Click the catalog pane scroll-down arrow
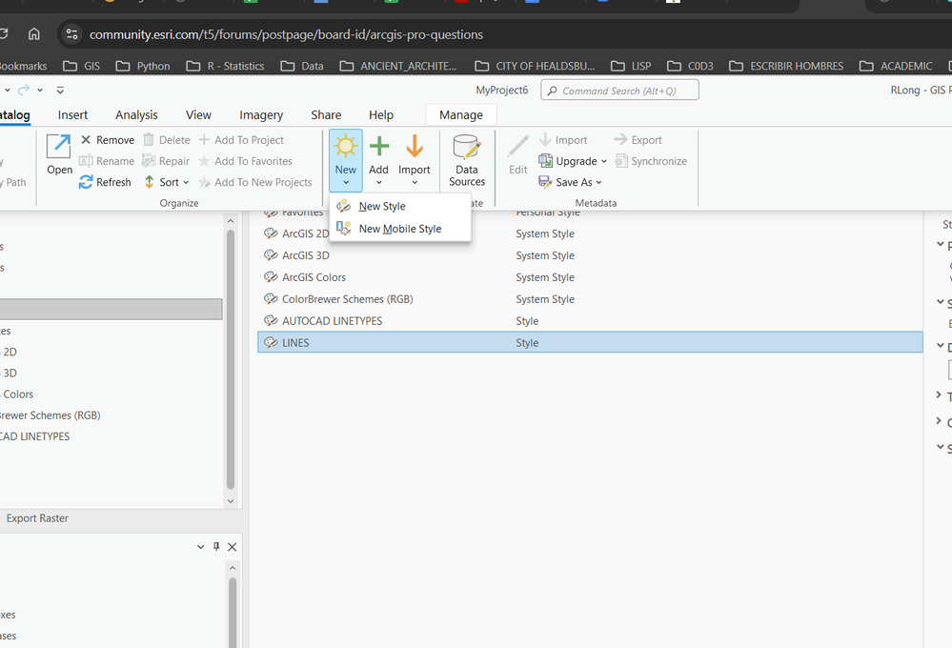The width and height of the screenshot is (952, 648). point(231,501)
